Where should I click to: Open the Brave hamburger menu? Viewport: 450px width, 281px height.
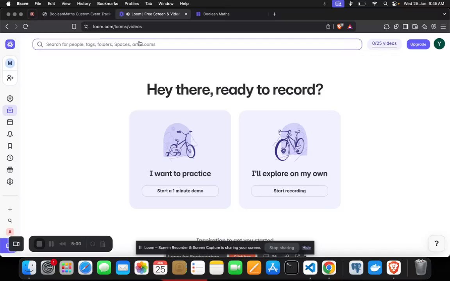pos(443,27)
